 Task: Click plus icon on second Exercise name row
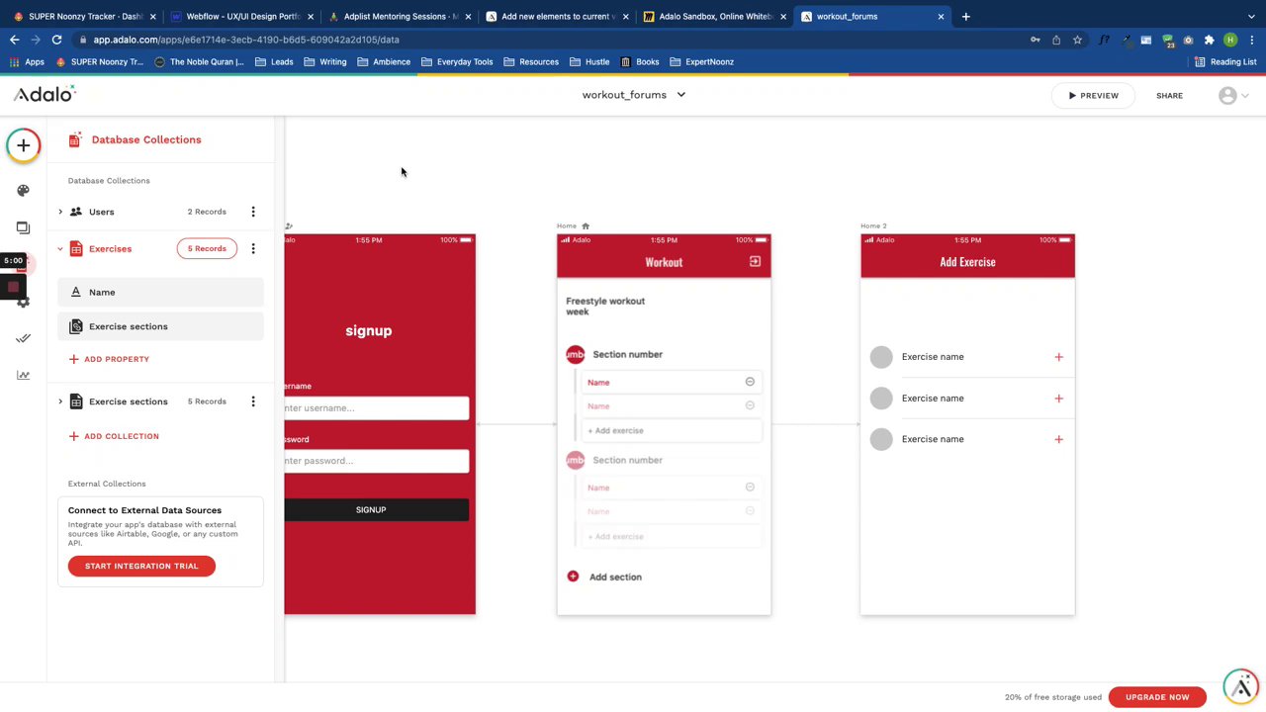[1058, 399]
